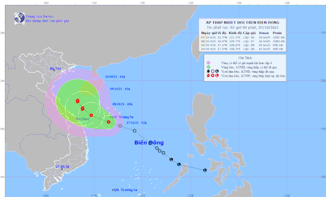Click the black L low-pressure icon in the legend
The image size is (326, 197).
(217, 71)
